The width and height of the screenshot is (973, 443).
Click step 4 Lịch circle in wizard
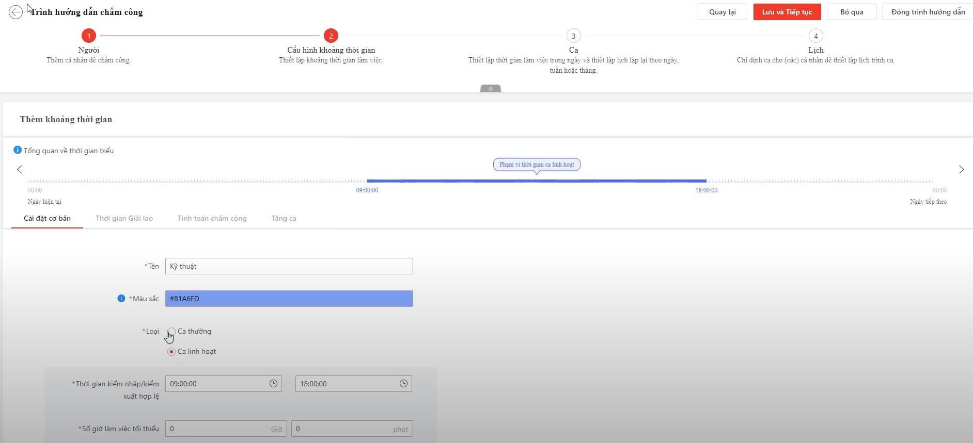click(x=815, y=36)
